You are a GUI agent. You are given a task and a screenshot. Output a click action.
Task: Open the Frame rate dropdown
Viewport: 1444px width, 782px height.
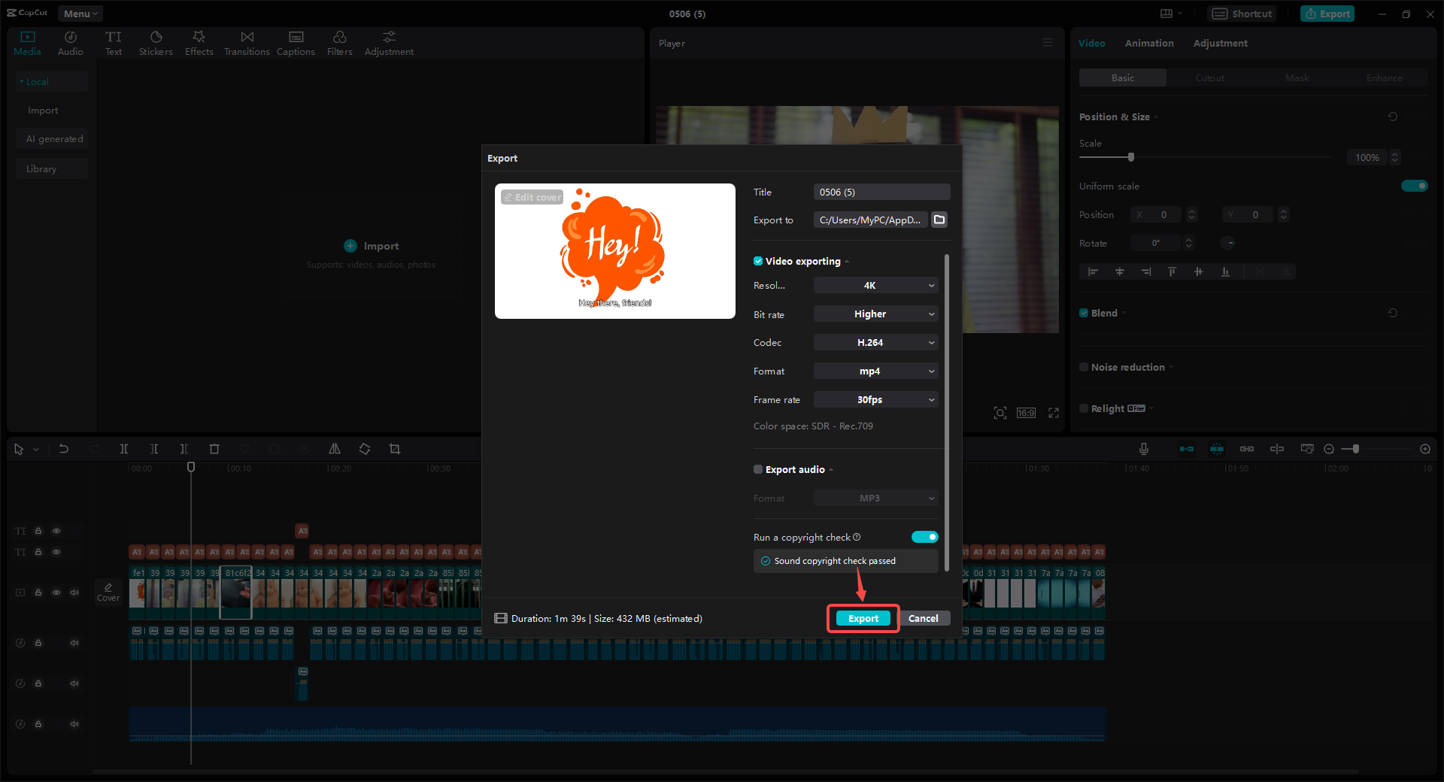point(875,399)
